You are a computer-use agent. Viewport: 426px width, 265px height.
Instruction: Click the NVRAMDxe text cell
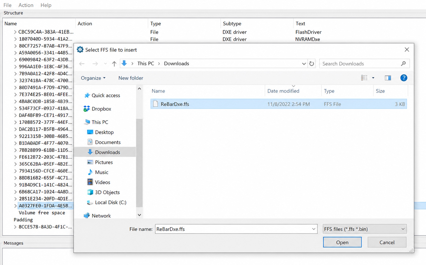(x=308, y=39)
